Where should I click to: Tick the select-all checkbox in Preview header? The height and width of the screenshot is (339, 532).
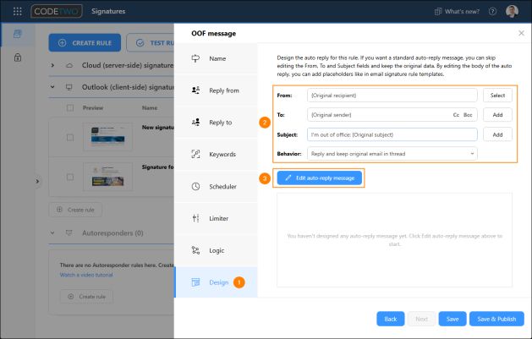[x=70, y=108]
